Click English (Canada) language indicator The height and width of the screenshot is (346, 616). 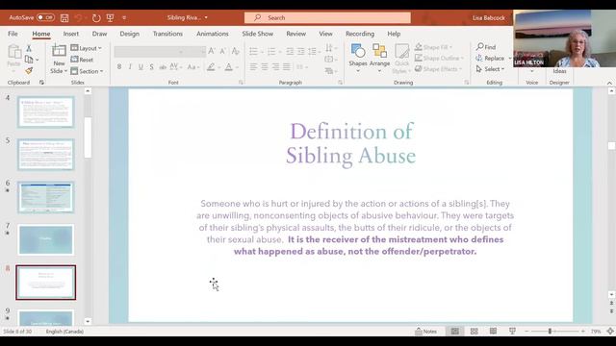pyautogui.click(x=64, y=332)
